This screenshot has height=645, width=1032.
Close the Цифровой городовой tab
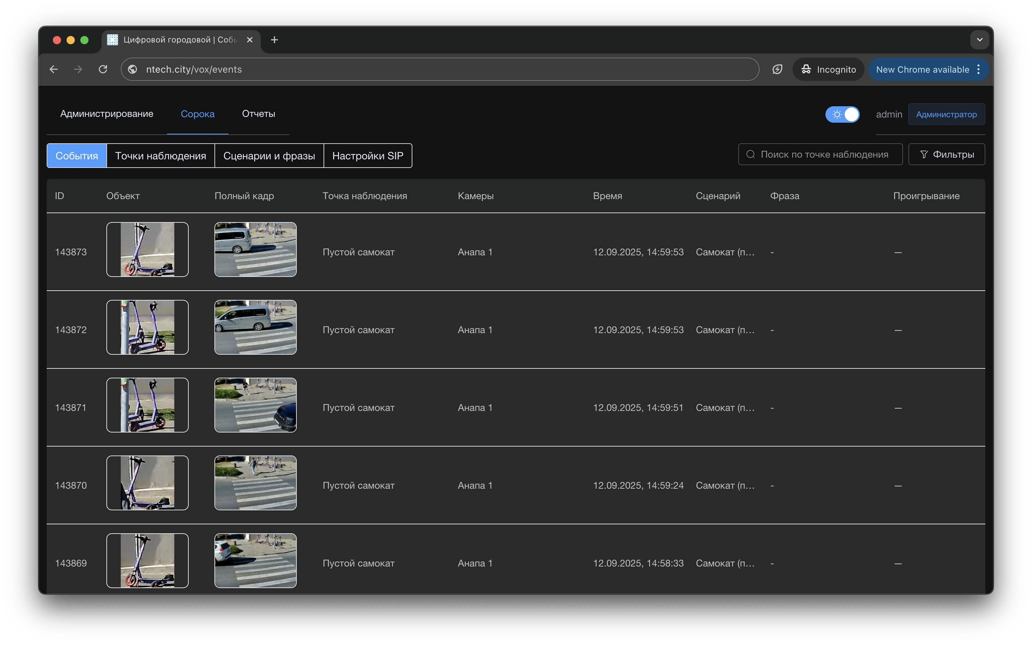tap(250, 40)
